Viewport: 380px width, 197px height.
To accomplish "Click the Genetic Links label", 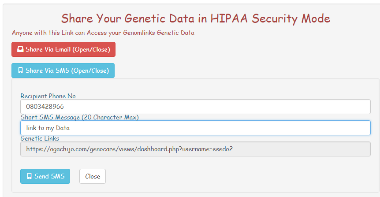I will (40, 138).
